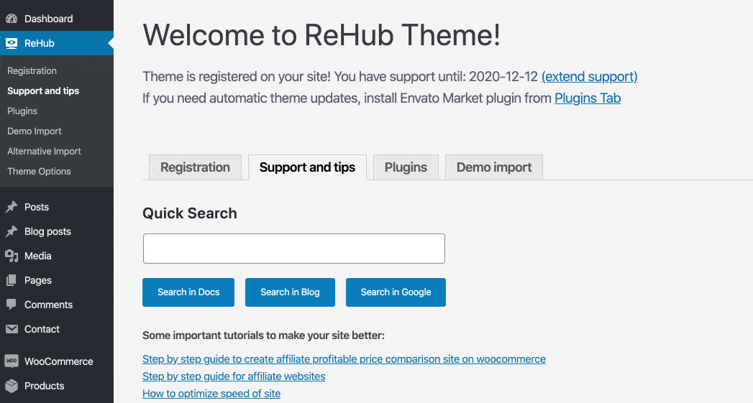Click the Dashboard gauge icon
This screenshot has height=403, width=753.
coord(12,19)
